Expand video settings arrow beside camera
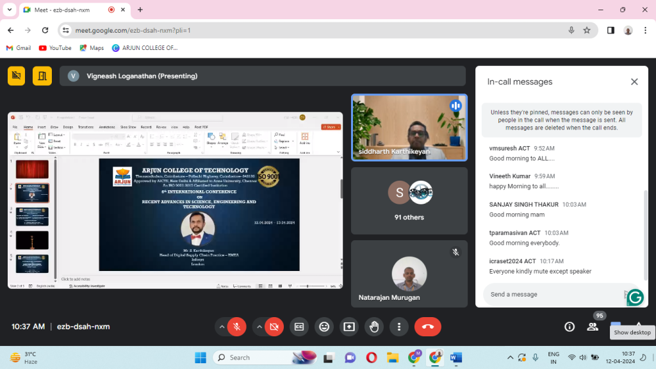This screenshot has height=369, width=656. pyautogui.click(x=259, y=327)
